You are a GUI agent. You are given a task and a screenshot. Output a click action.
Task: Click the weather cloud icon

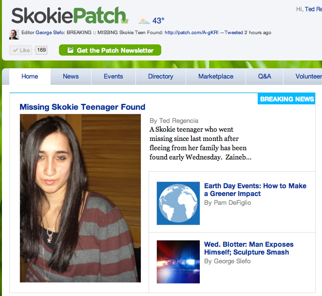144,21
